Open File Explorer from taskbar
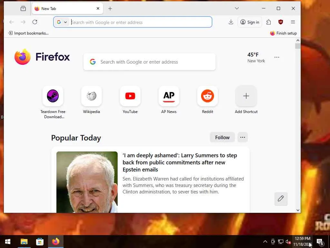Viewport: 330px width, 248px height. point(24,242)
